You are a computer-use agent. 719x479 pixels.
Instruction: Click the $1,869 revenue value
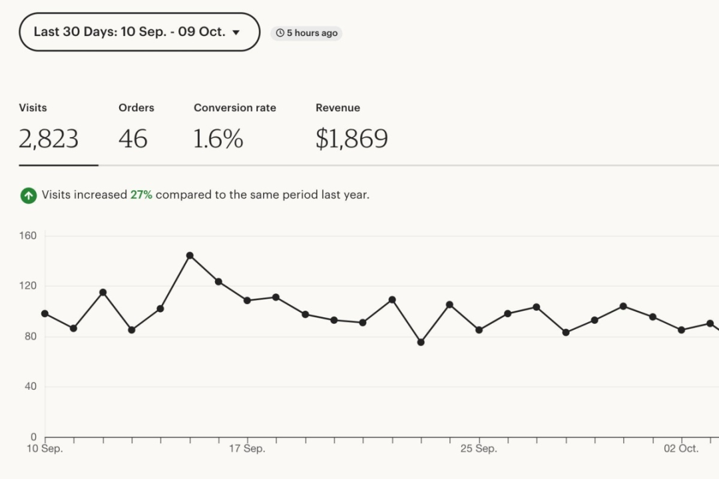point(352,138)
